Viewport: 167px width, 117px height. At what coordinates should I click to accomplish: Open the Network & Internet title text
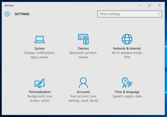[127, 49]
